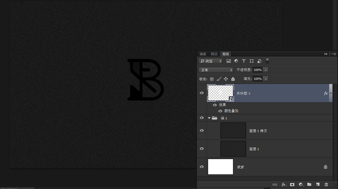Lock position with the move-arrows icon
The width and height of the screenshot is (338, 189).
226,79
